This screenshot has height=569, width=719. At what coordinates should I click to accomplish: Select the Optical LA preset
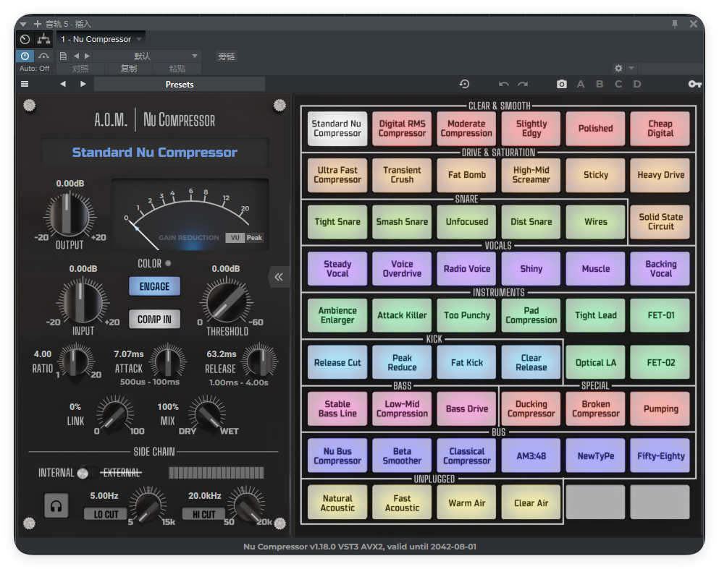pos(596,362)
